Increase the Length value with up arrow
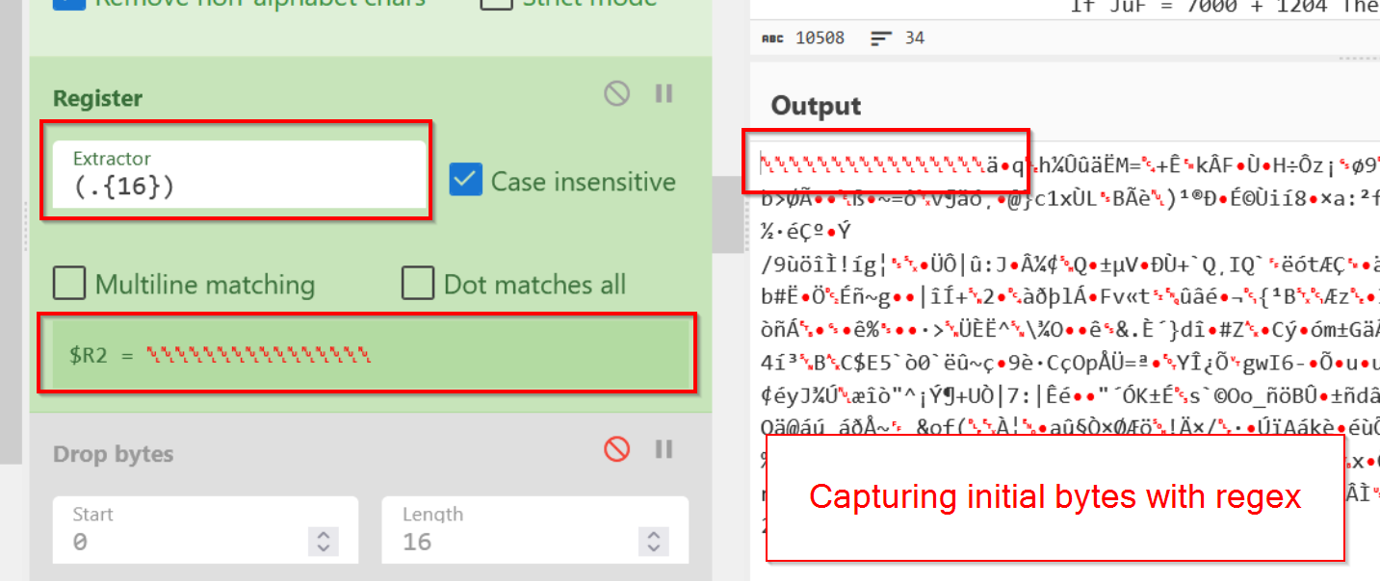Image resolution: width=1380 pixels, height=581 pixels. click(x=653, y=535)
